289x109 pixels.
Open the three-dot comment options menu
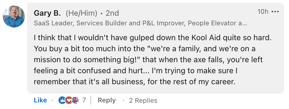click(x=275, y=12)
